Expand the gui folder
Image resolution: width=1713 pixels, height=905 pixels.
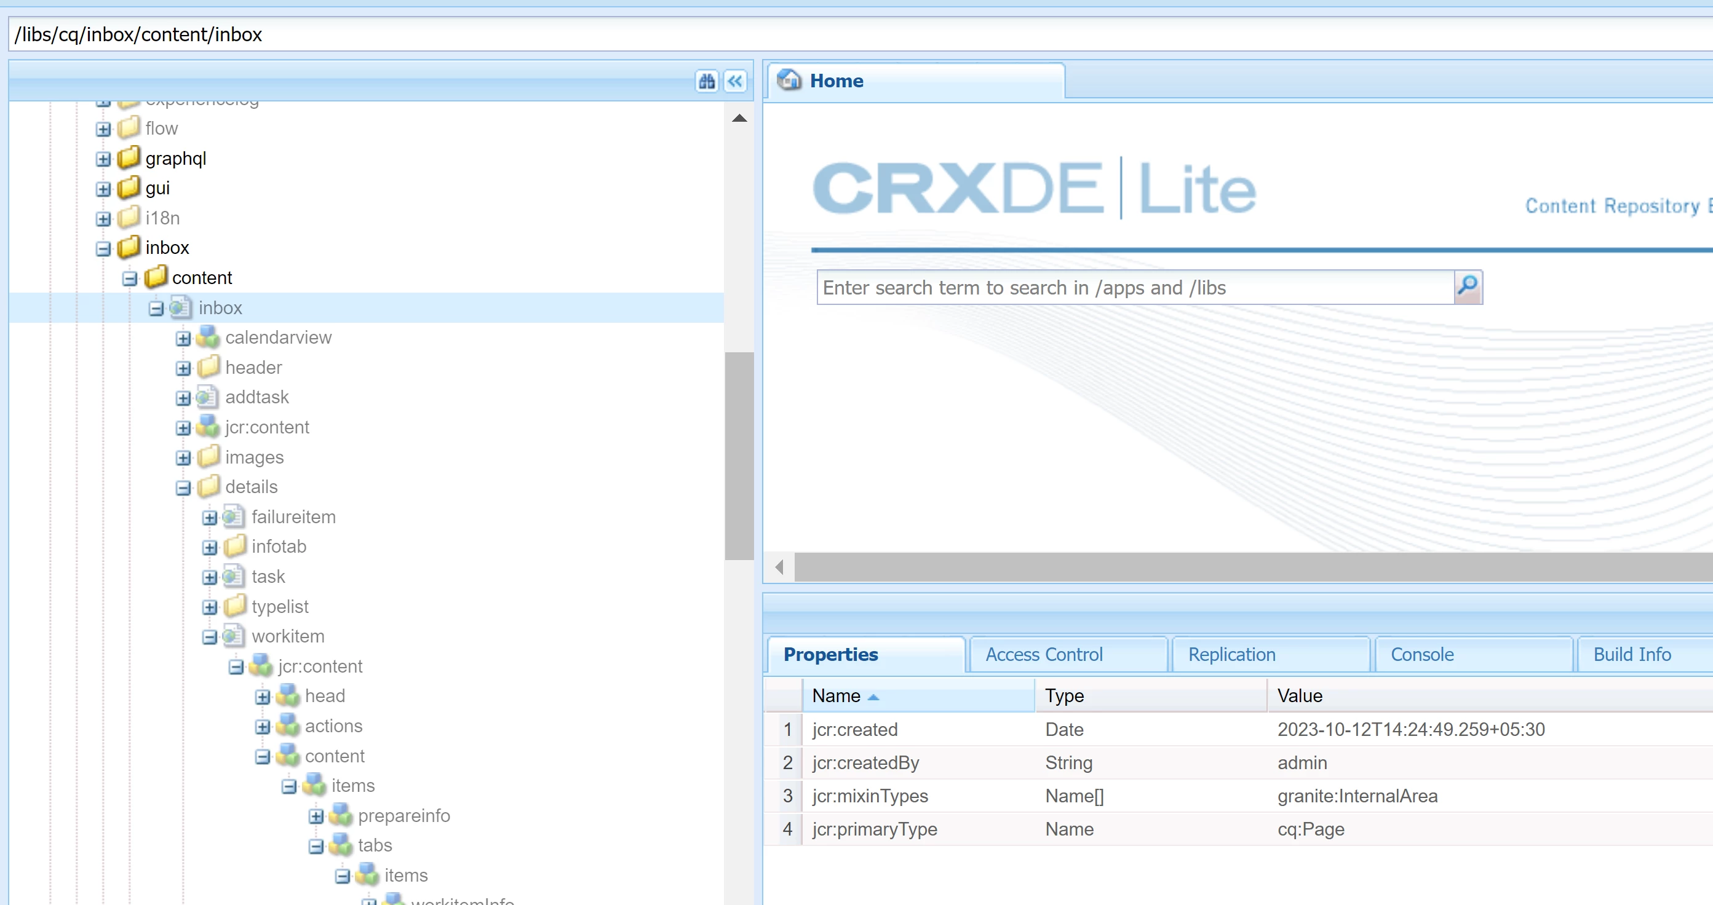click(x=103, y=189)
